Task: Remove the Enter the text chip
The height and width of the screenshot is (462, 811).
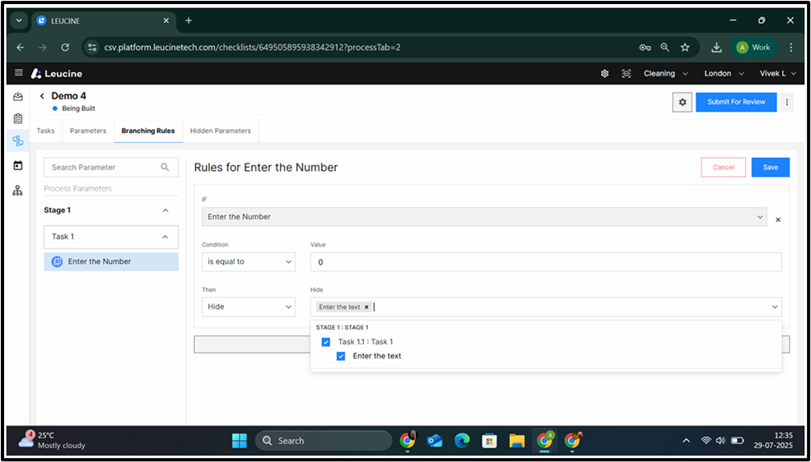Action: point(366,307)
